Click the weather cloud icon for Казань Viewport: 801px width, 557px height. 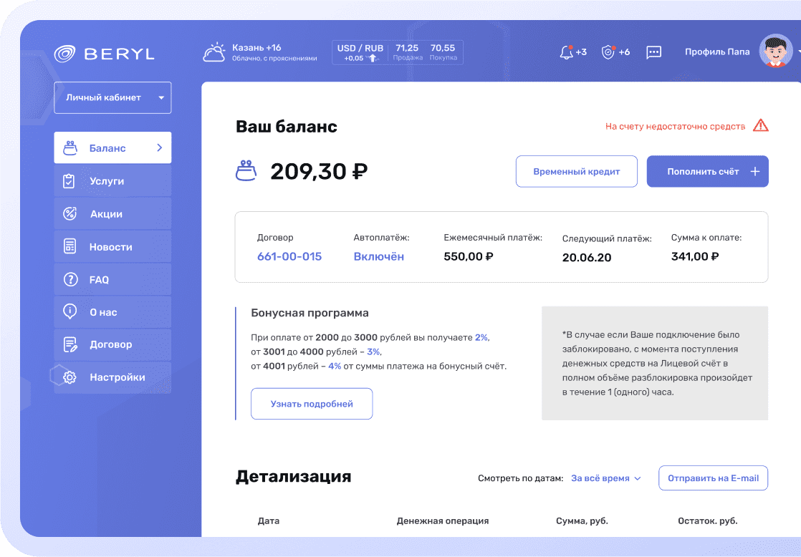(x=214, y=53)
